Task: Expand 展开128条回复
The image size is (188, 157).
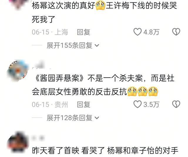Action: pos(69,118)
